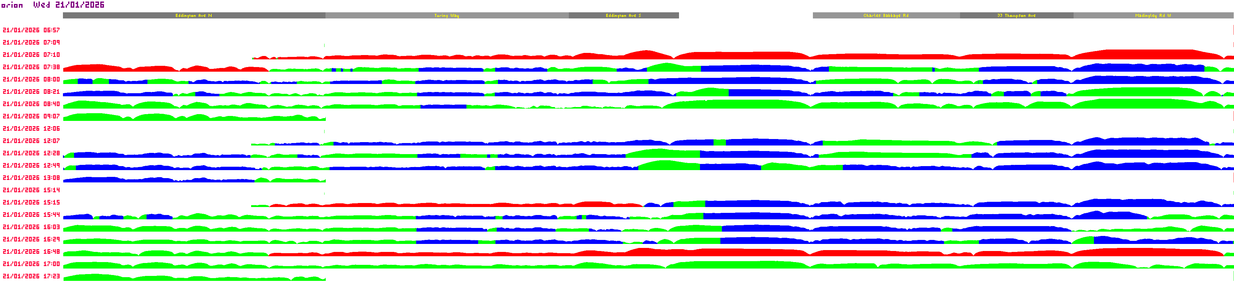Viewport: 1234px width, 283px height.
Task: Select the 06:57 journey timestamp
Action: tap(31, 30)
